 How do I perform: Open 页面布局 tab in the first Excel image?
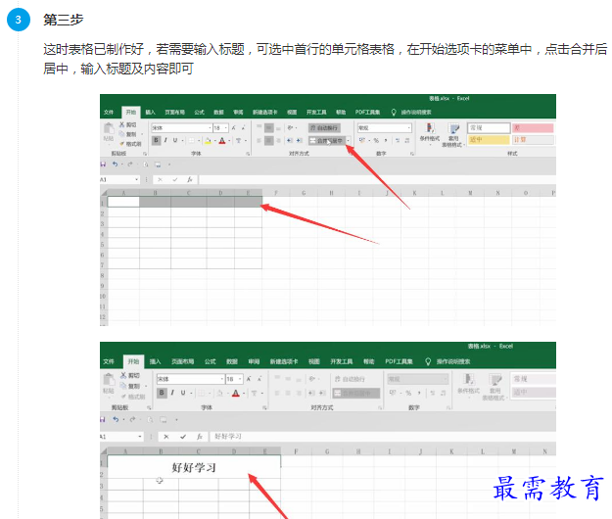pos(174,113)
